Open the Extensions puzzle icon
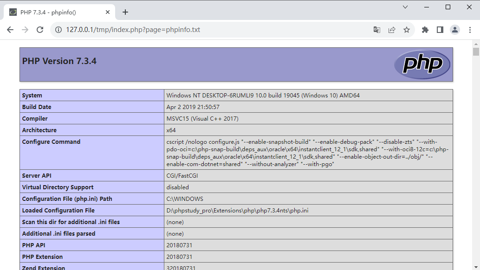The width and height of the screenshot is (480, 270). pos(425,30)
